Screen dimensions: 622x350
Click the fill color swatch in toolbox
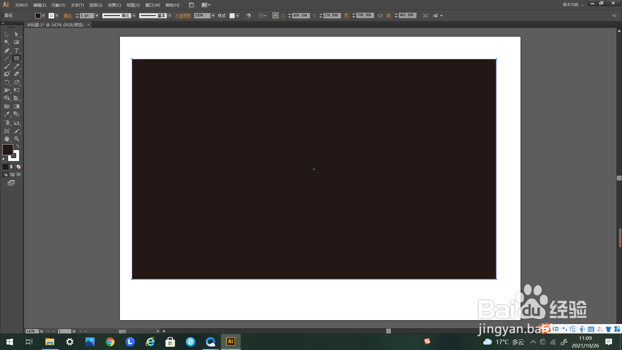7,150
